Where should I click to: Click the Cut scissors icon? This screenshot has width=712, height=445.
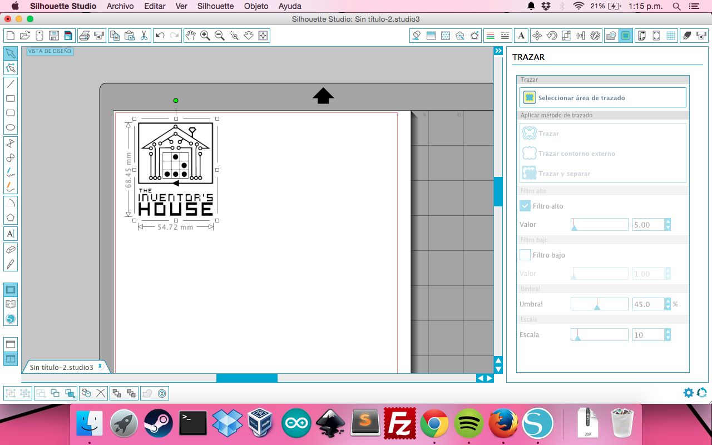144,36
